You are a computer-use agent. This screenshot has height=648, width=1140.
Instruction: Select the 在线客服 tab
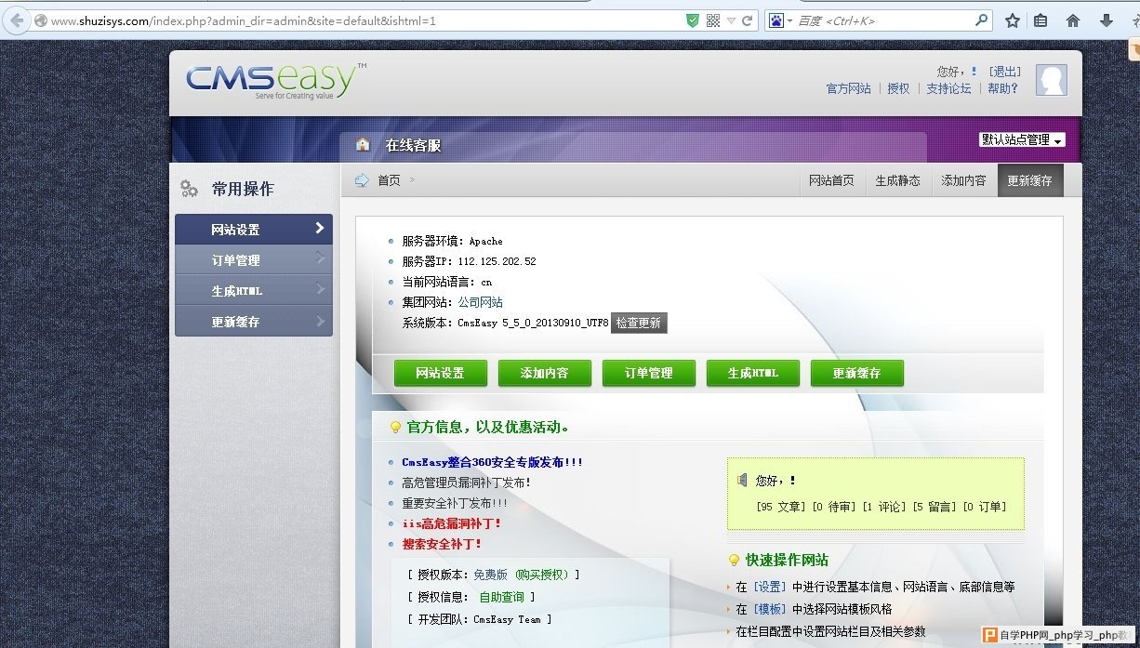pyautogui.click(x=414, y=145)
